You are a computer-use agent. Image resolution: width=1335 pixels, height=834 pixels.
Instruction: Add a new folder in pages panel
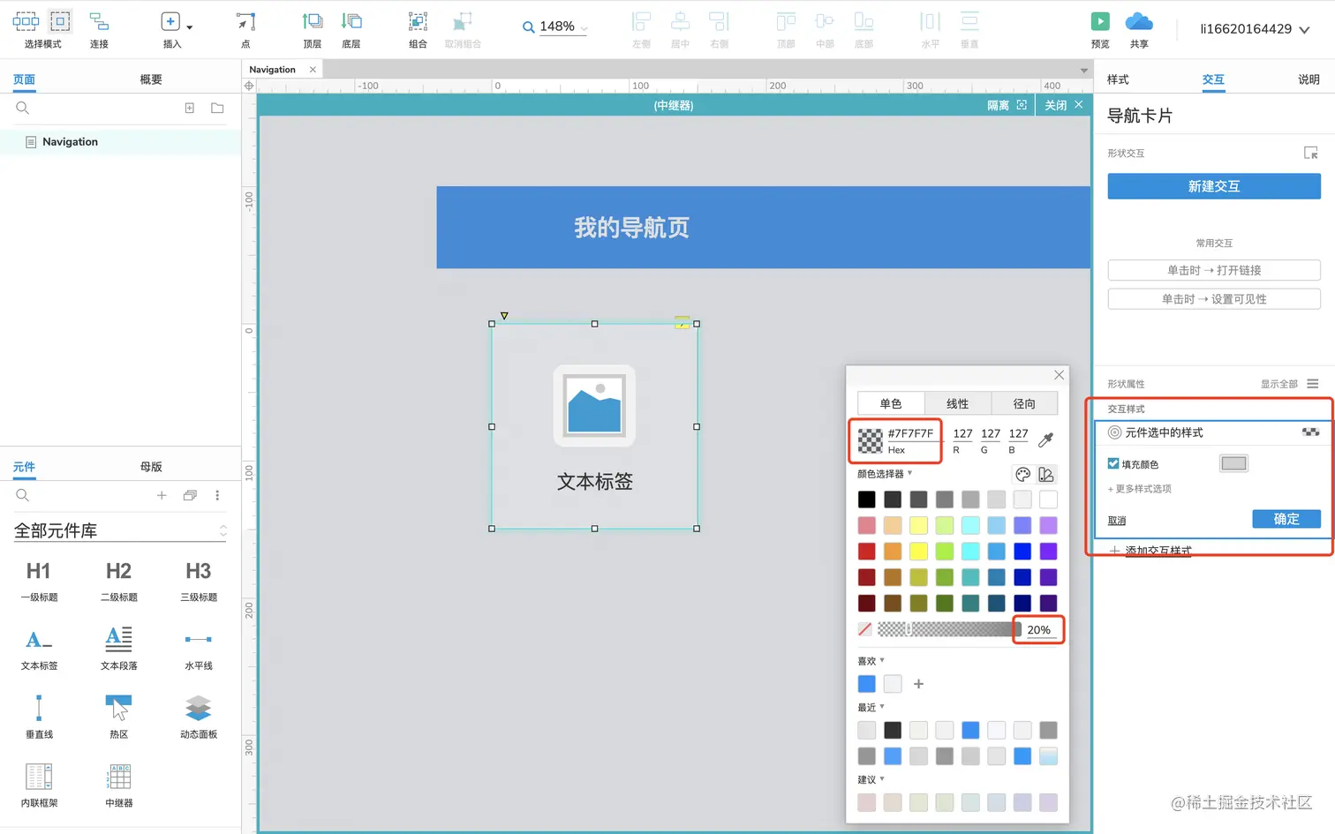[217, 108]
